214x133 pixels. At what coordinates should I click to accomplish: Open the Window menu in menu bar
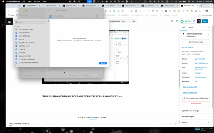[x=37, y=1]
